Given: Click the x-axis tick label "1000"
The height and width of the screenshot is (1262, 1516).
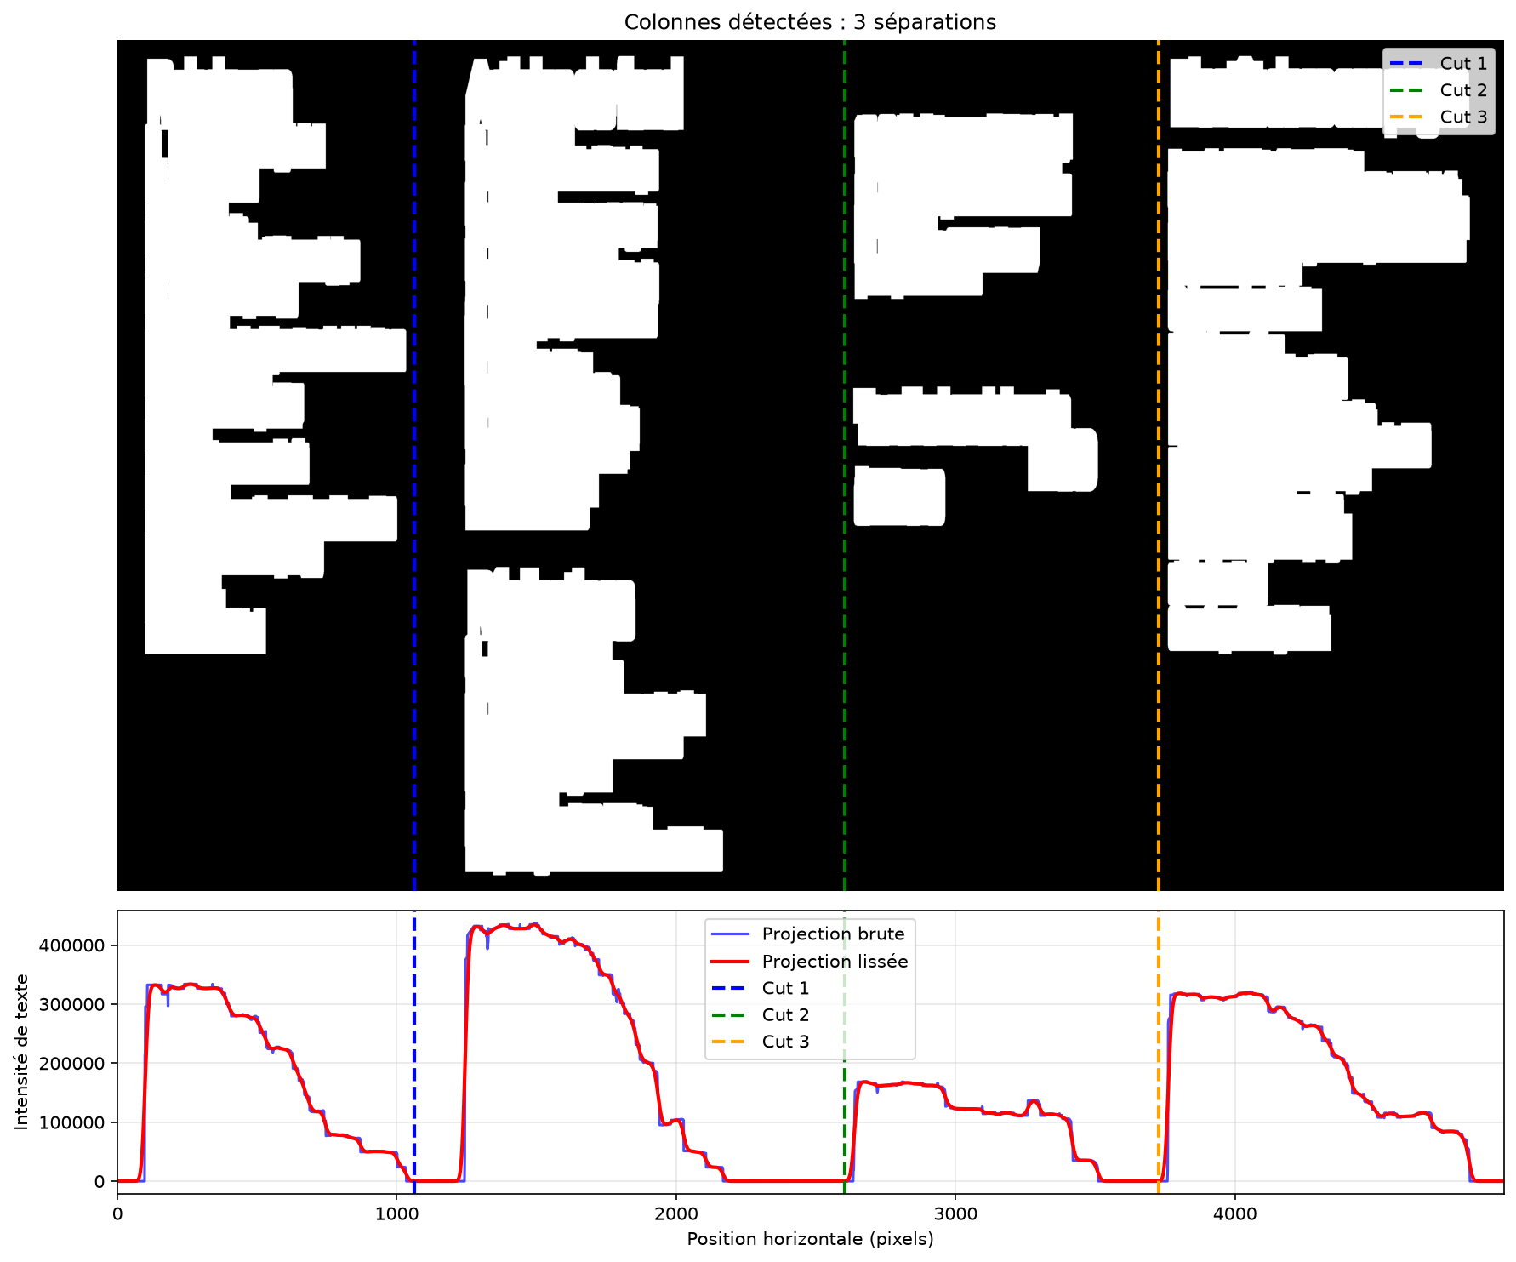Looking at the screenshot, I should pos(396,1214).
